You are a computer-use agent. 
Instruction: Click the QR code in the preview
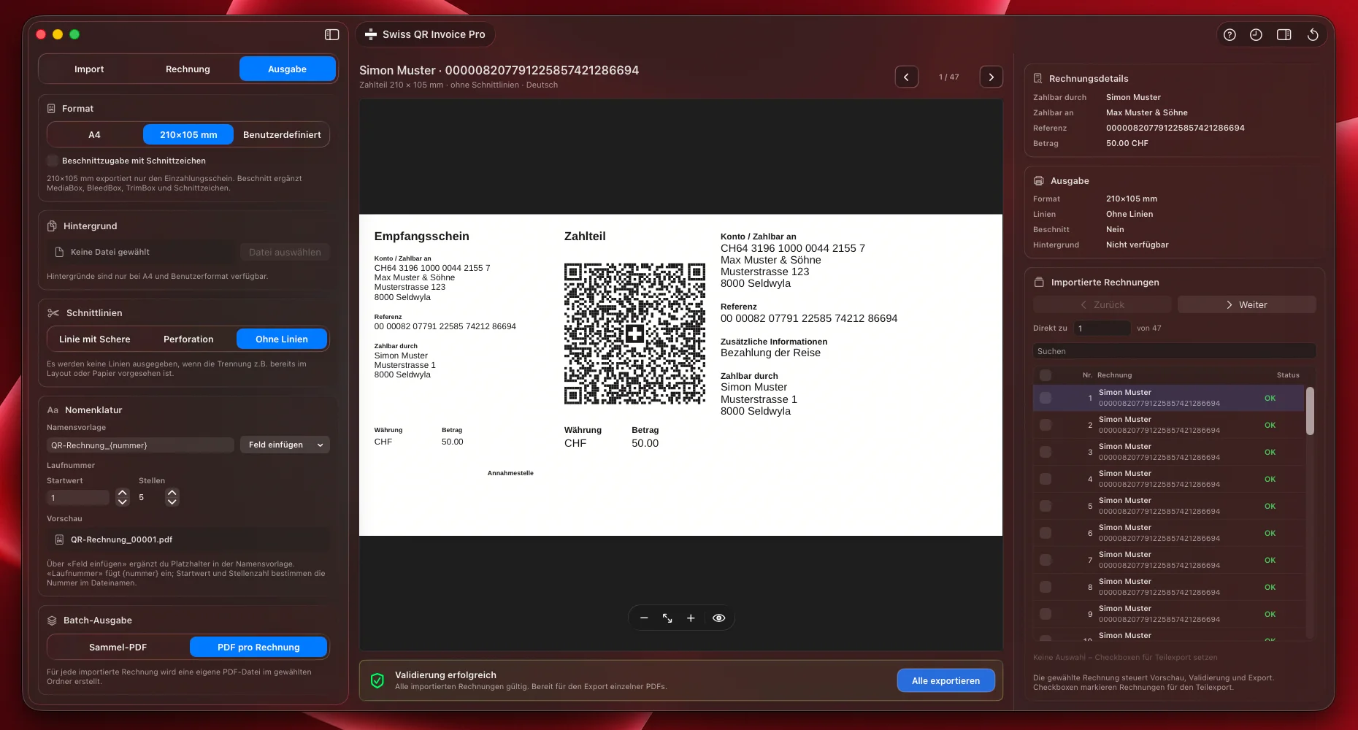pos(634,334)
